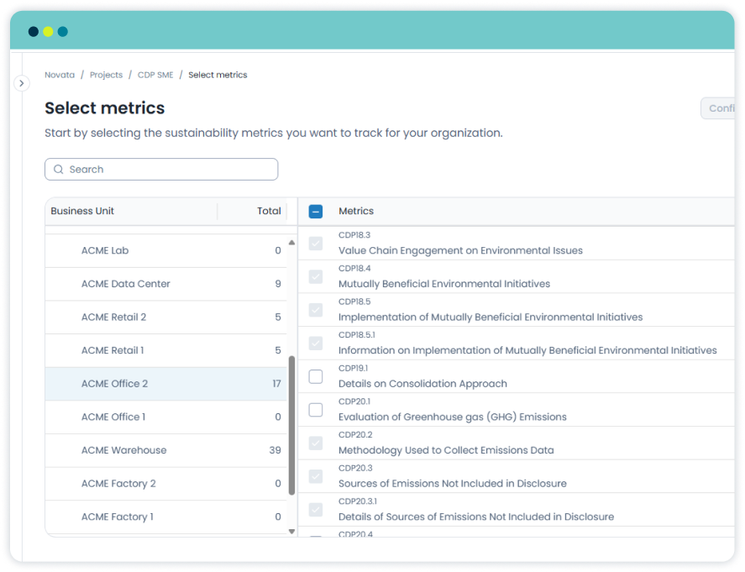Expand the collapsed sidebar chevron
The width and height of the screenshot is (745, 572).
(x=21, y=83)
